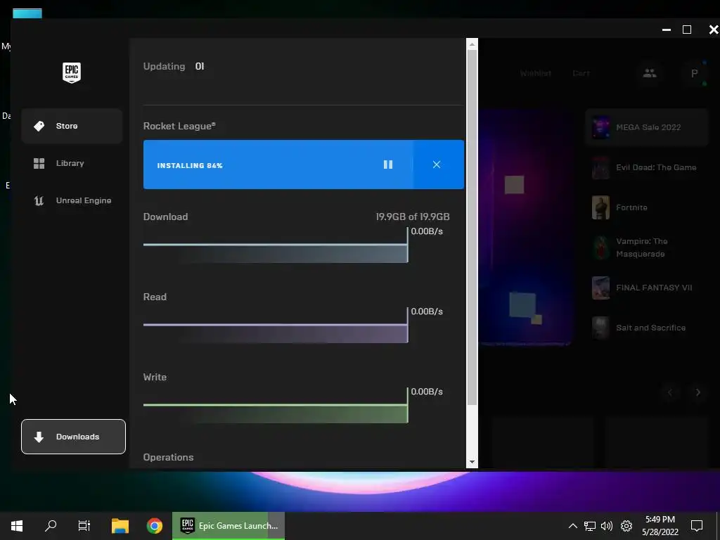Open the profile P avatar

(694, 73)
